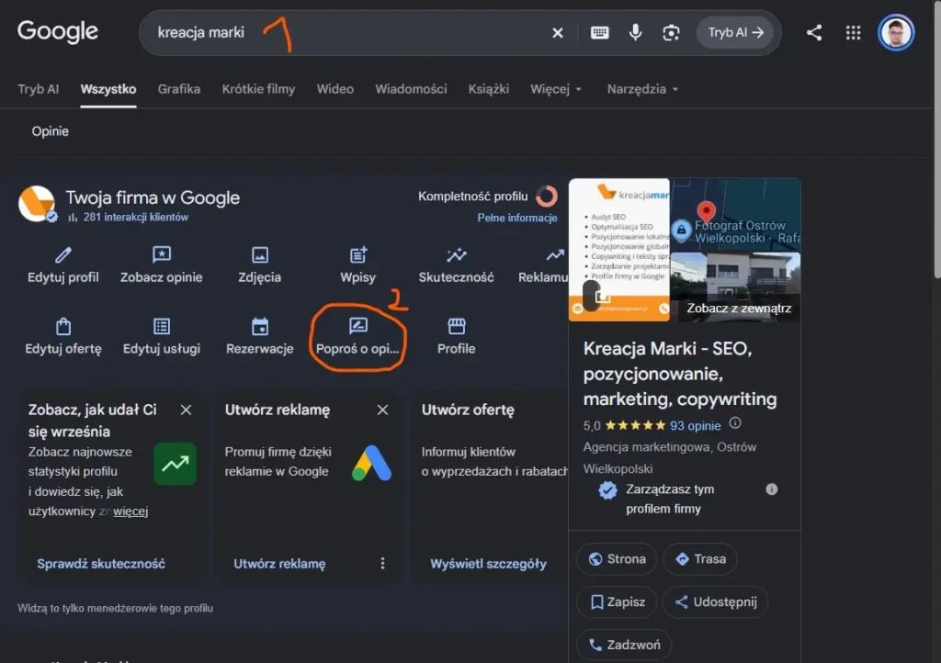
Task: Click the Poproś o opinie shortcut
Action: [x=357, y=336]
